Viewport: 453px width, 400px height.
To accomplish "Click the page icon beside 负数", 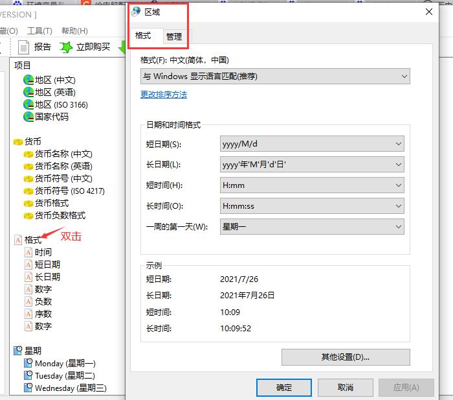I will point(28,301).
